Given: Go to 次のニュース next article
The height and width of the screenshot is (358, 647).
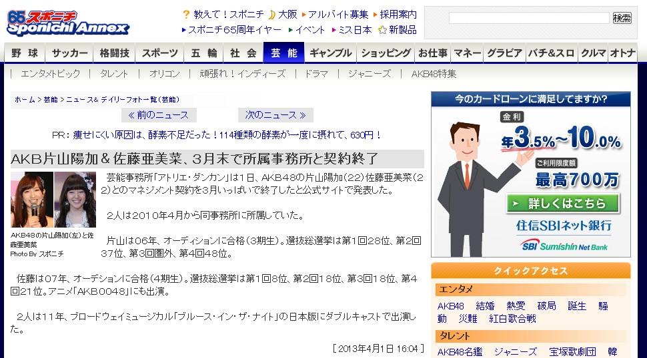Looking at the screenshot, I should (275, 115).
